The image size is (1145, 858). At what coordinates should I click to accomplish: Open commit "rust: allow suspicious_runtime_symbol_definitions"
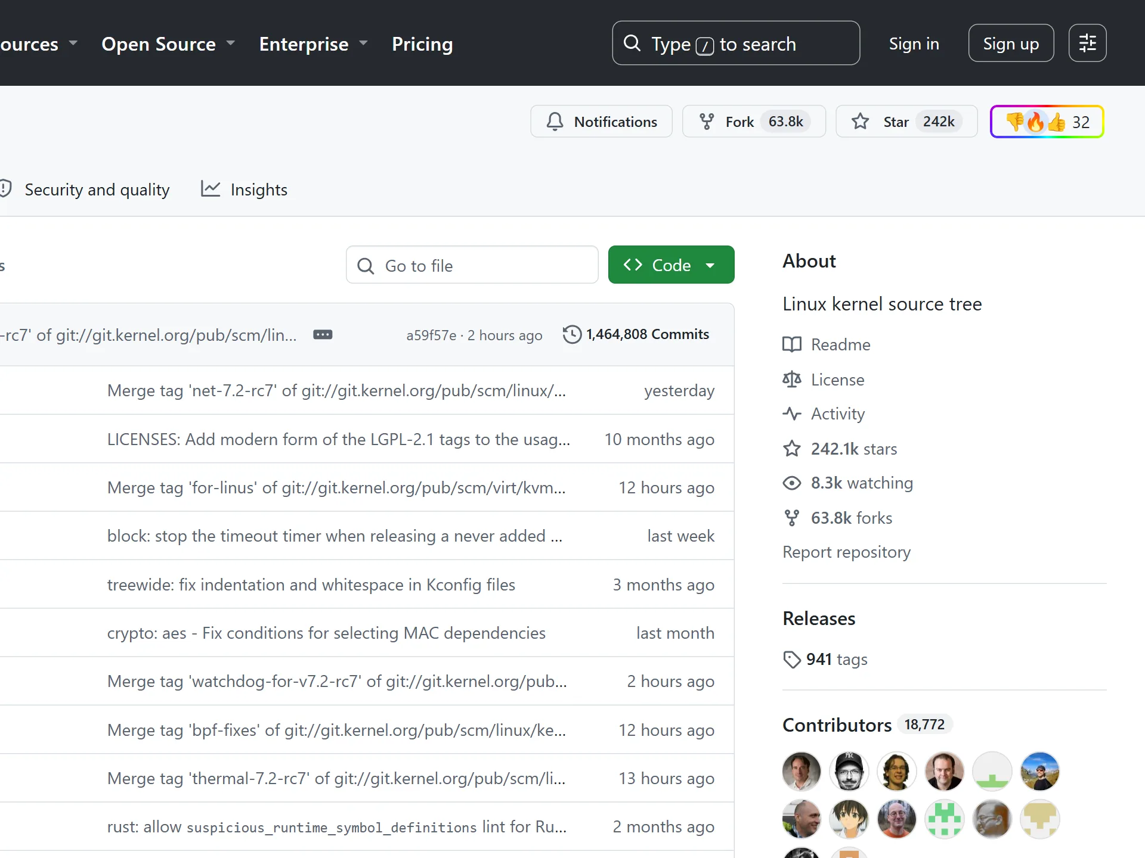337,826
